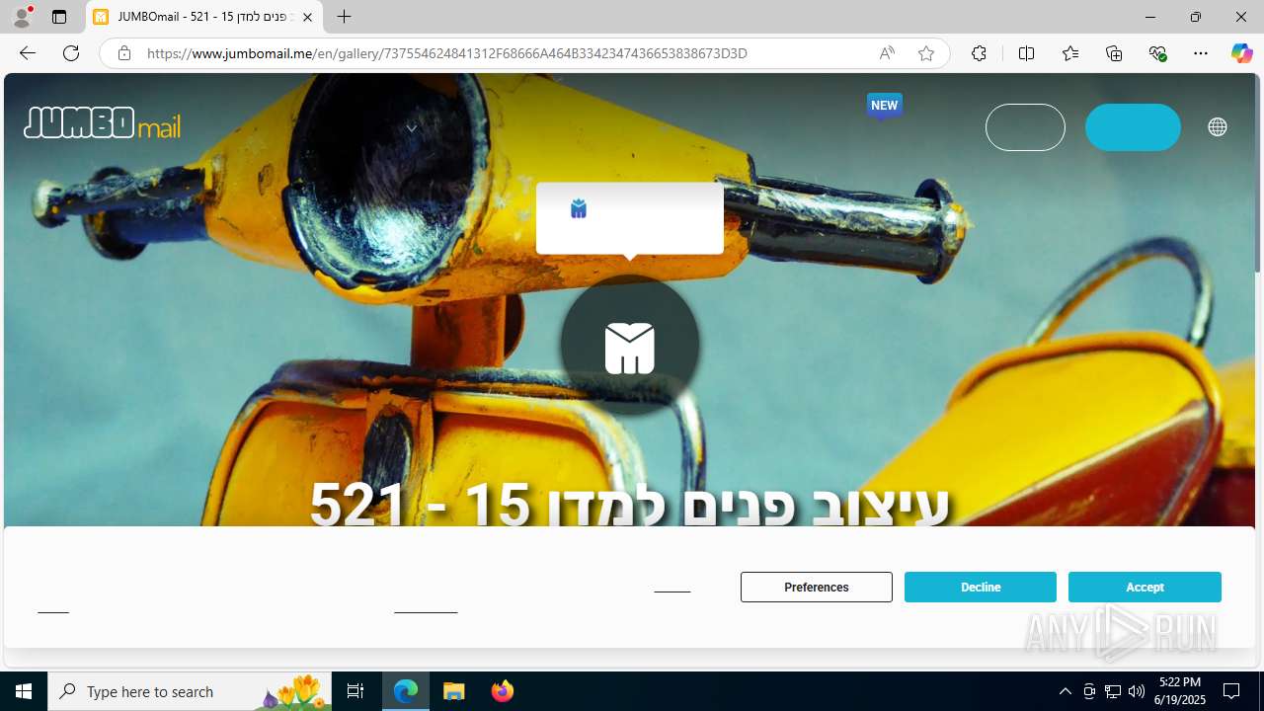Open the Favorites list icon
Viewport: 1264px width, 711px height.
pos(1070,53)
